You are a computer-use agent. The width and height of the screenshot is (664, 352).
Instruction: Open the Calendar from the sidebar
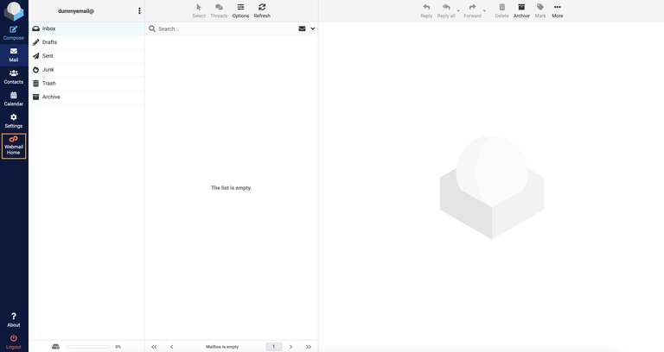pos(14,99)
